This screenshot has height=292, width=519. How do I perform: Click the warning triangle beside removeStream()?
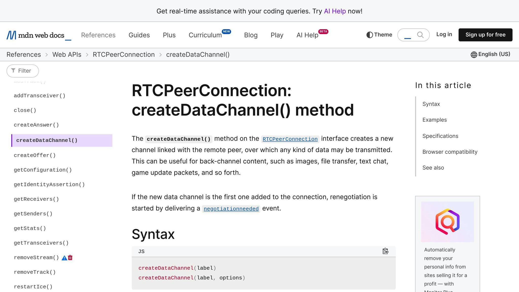pyautogui.click(x=64, y=257)
